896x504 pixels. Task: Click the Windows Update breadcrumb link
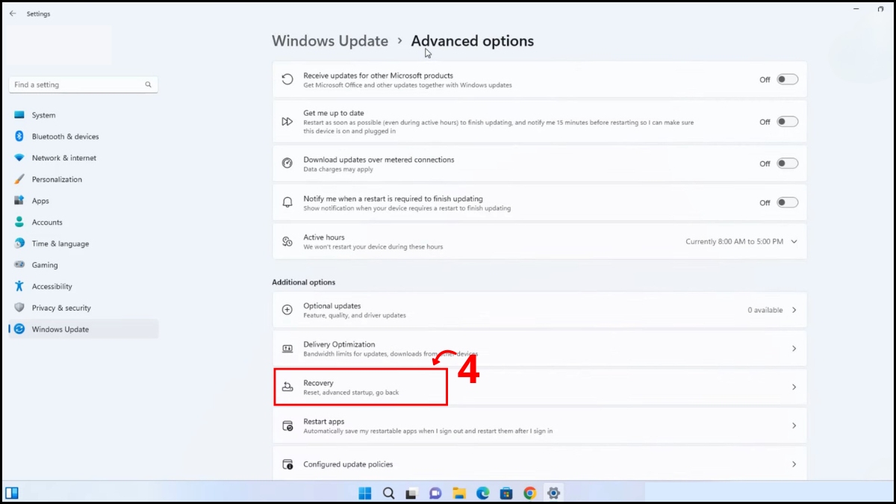coord(330,41)
